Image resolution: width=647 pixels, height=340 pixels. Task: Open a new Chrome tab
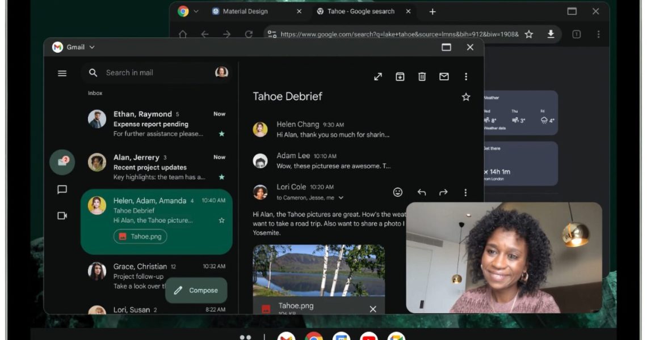[432, 11]
